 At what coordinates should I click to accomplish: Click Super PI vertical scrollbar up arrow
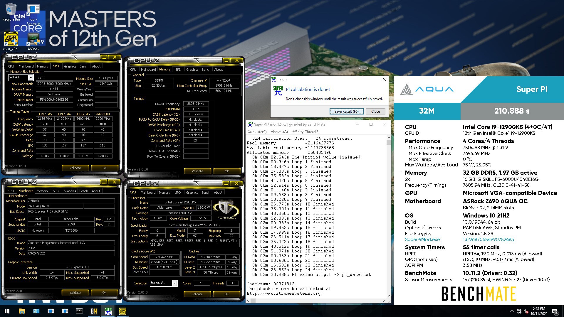point(389,137)
